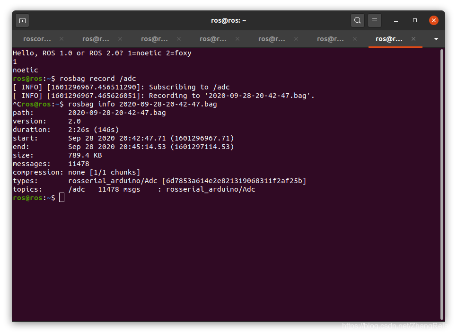Click the final 'ros@ros:~$' prompt
457x335 pixels.
coord(34,198)
